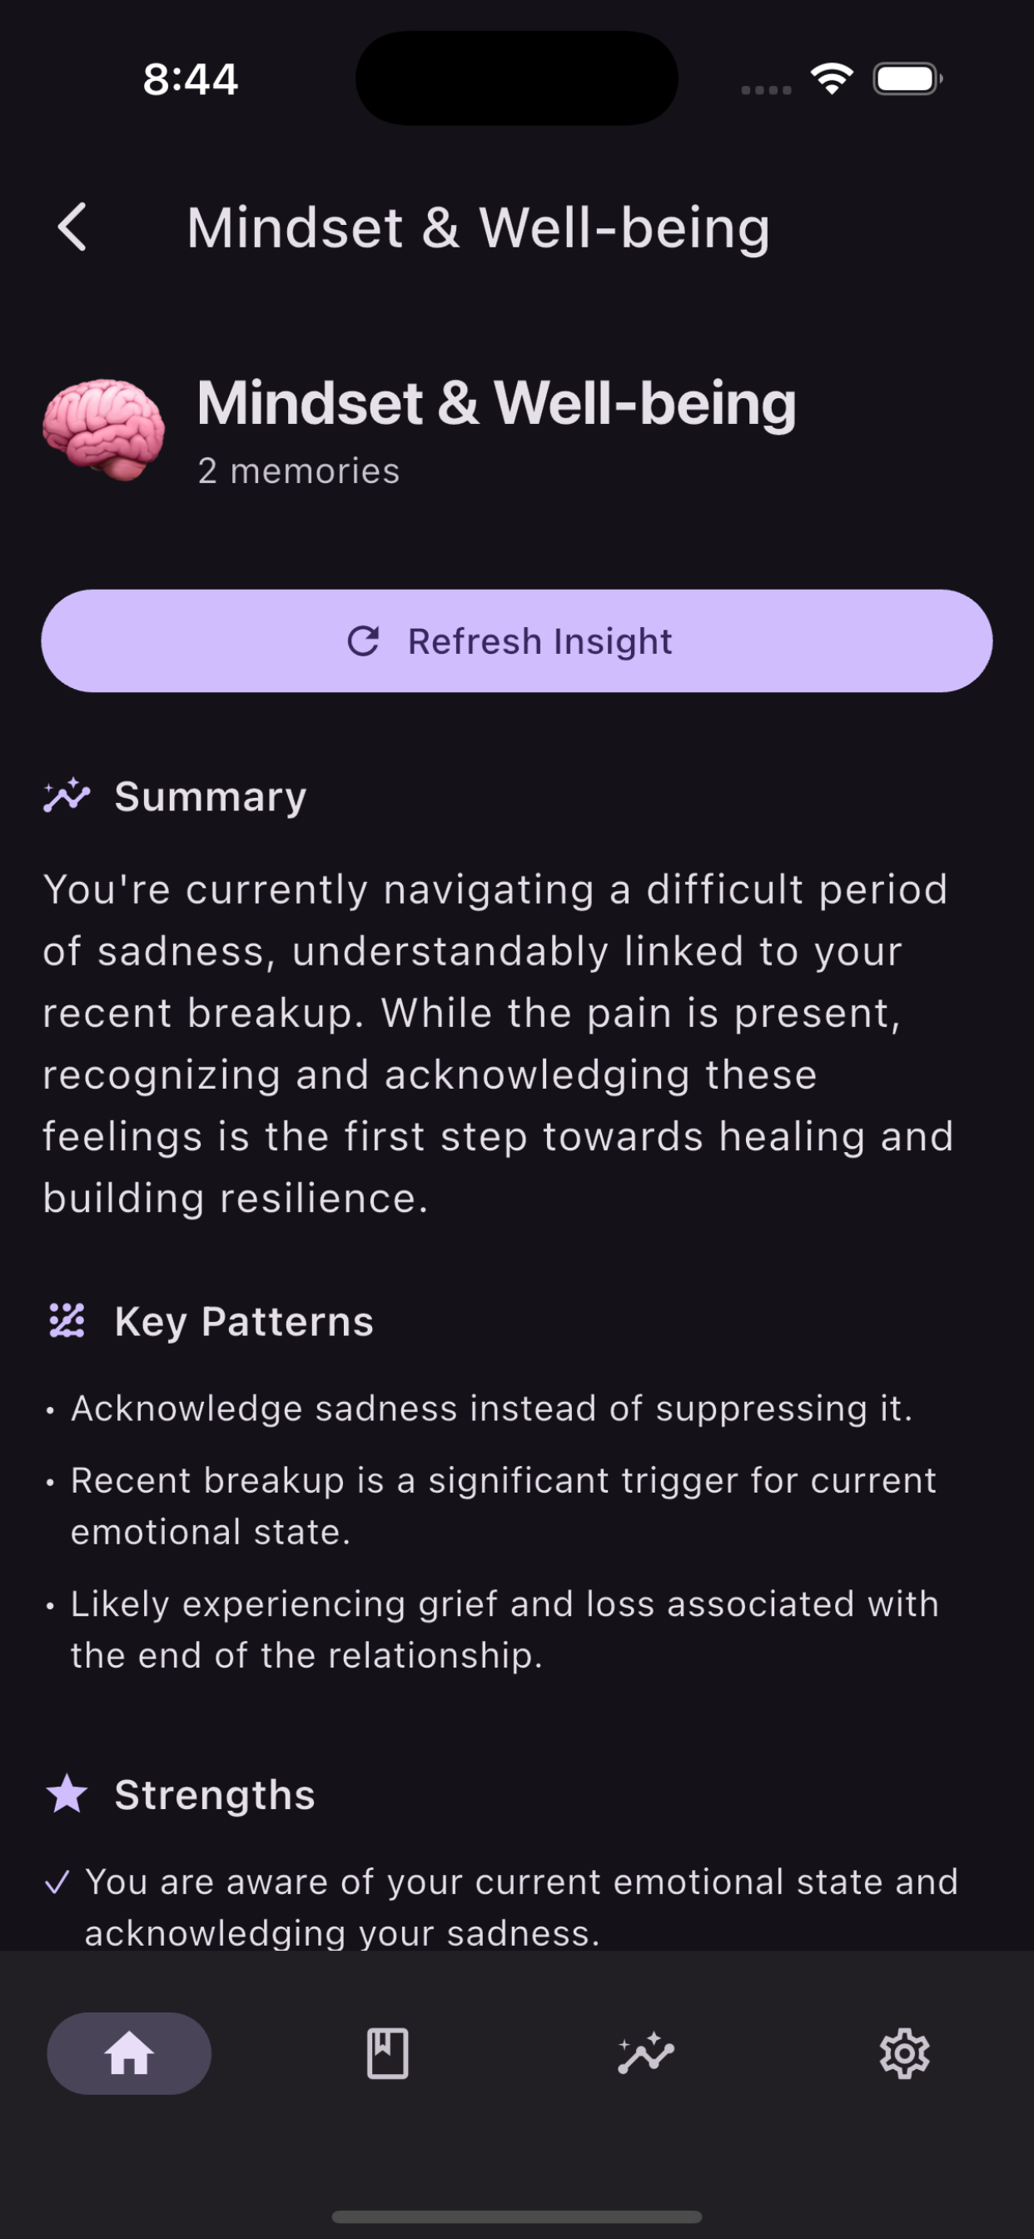Tap the 2 memories count label

point(299,471)
